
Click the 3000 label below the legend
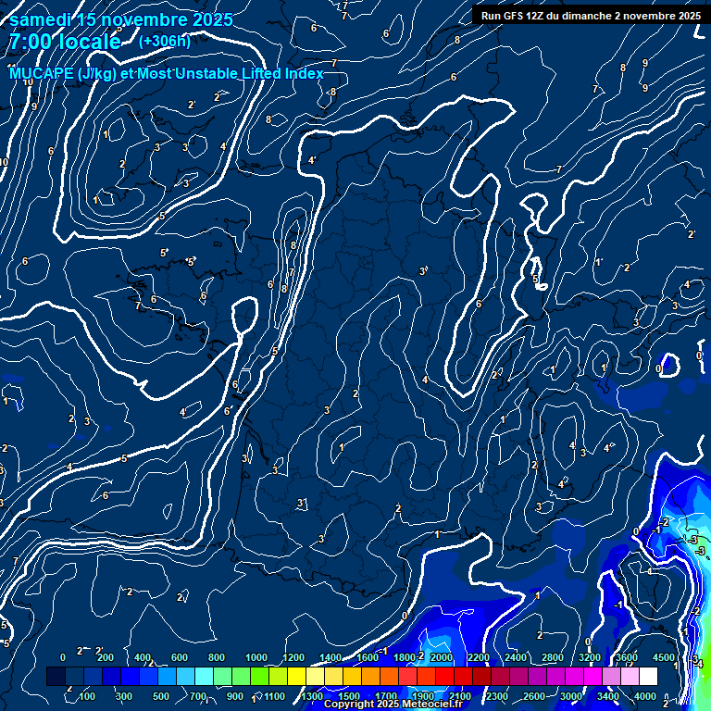tap(571, 696)
